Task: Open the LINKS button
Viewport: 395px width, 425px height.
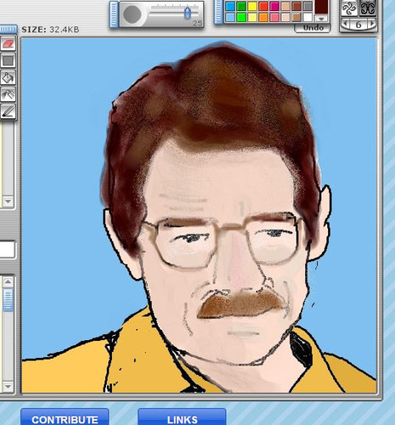Action: coord(182,417)
